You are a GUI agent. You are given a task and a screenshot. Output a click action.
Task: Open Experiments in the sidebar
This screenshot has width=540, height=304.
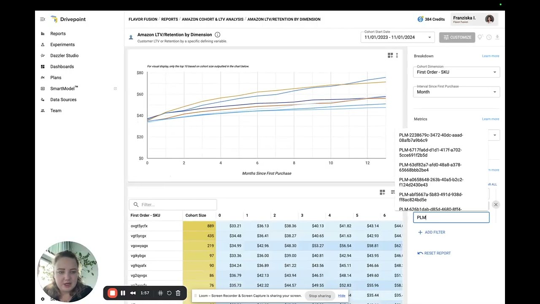[x=62, y=45]
